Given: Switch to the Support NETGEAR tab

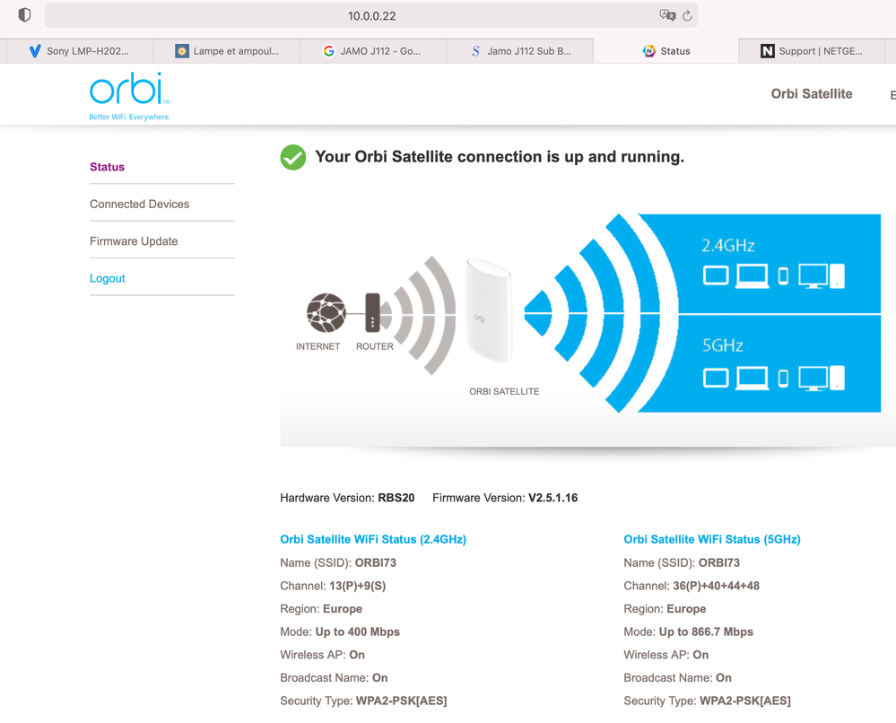Looking at the screenshot, I should click(x=812, y=51).
